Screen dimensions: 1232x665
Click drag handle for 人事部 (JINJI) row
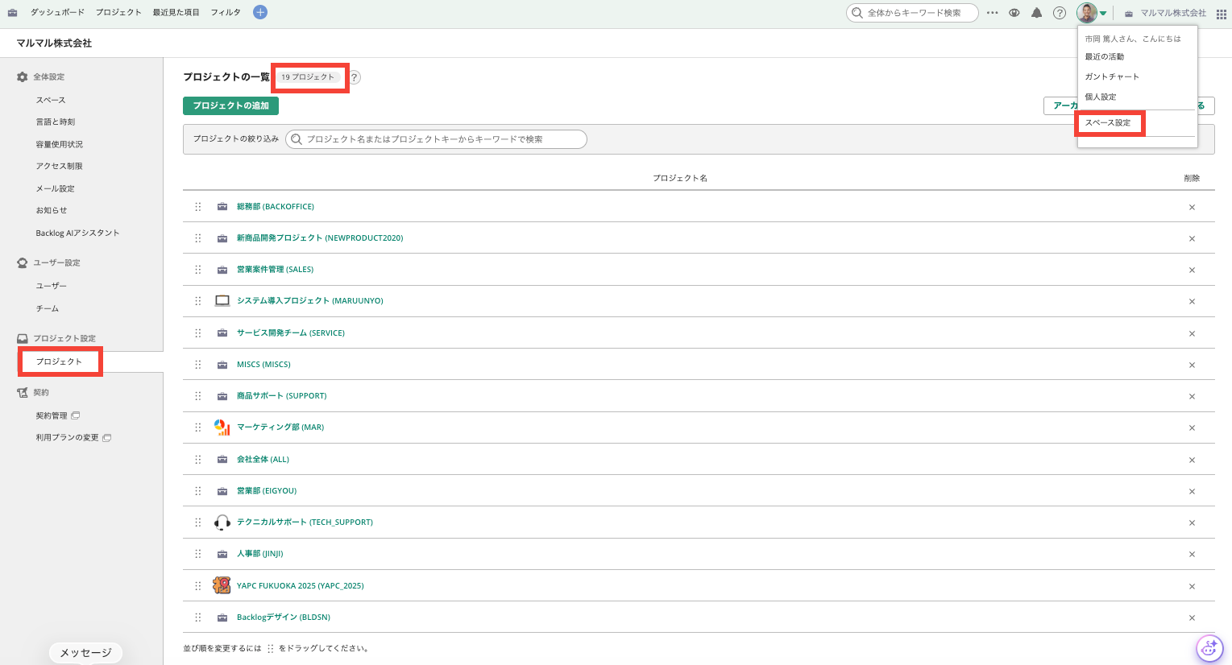[x=198, y=554]
